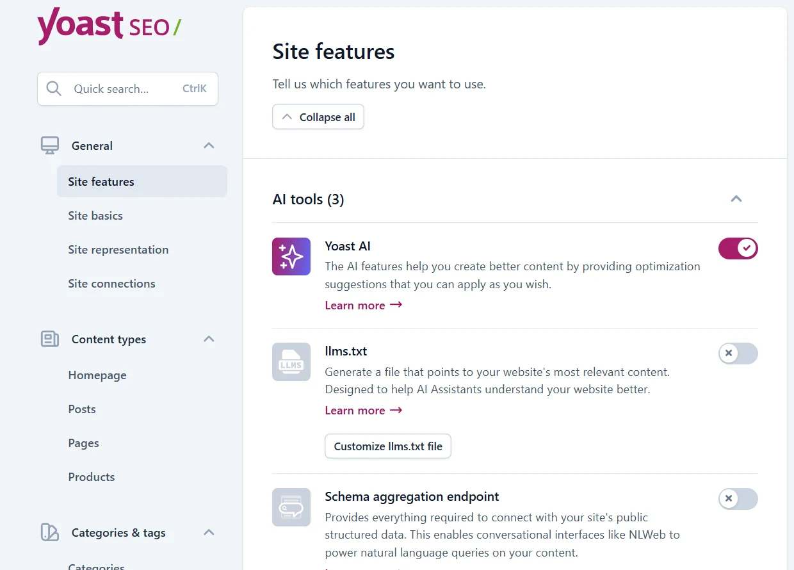This screenshot has height=570, width=794.
Task: Disable the Yoast AI toggle
Action: pyautogui.click(x=738, y=248)
